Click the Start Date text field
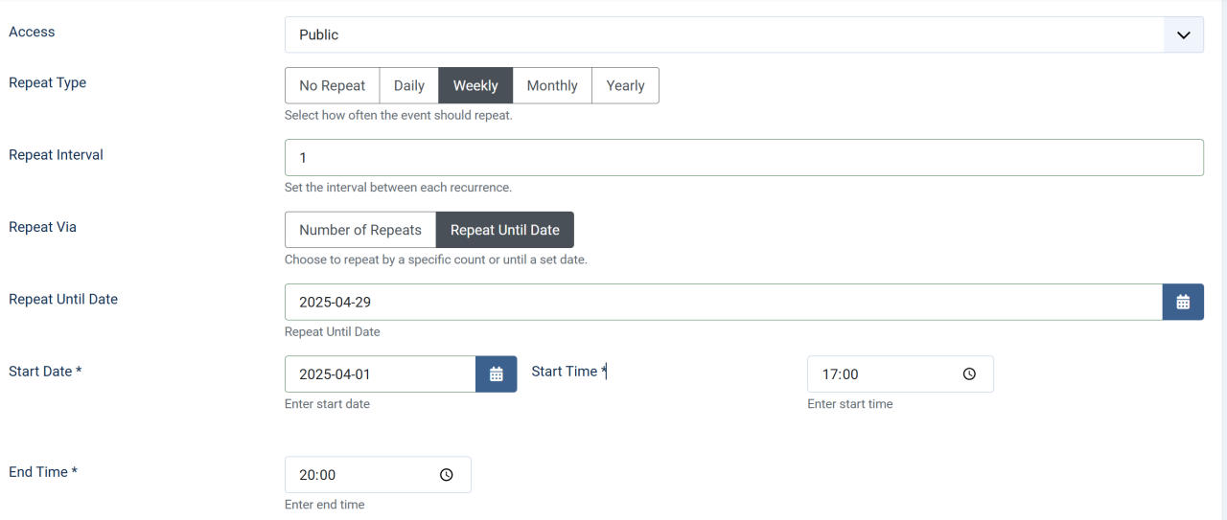This screenshot has height=520, width=1227. (x=380, y=374)
